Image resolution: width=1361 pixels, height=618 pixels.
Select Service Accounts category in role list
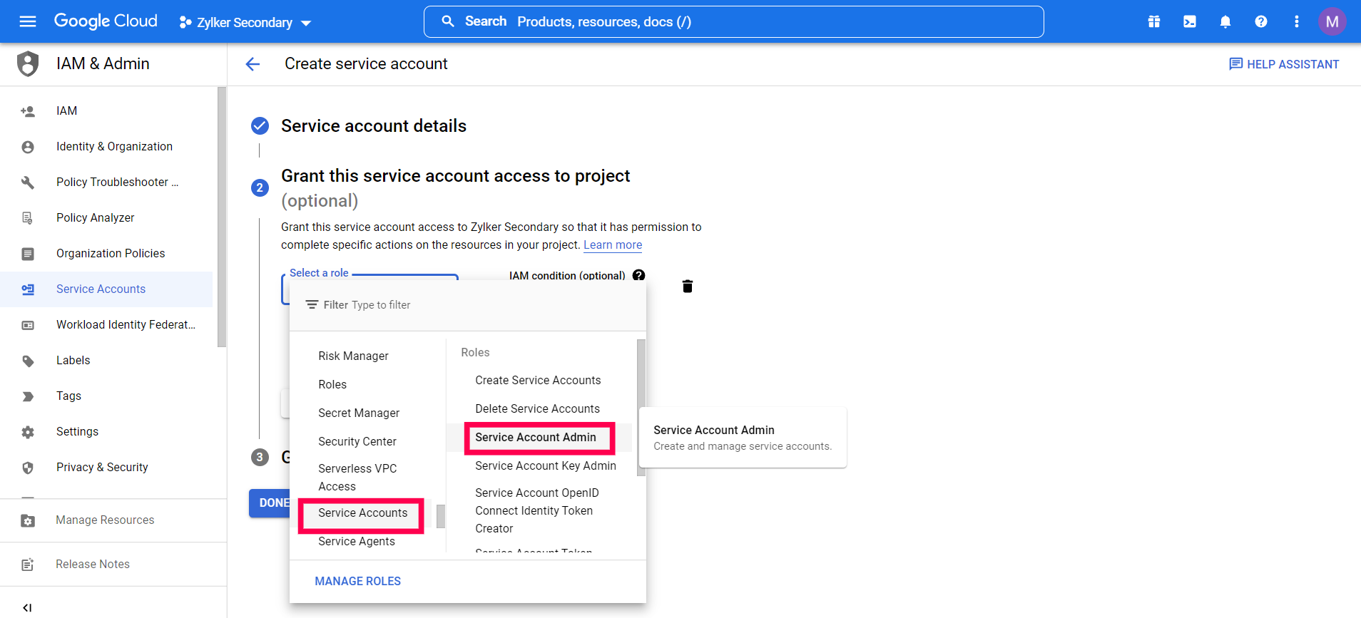click(x=363, y=513)
